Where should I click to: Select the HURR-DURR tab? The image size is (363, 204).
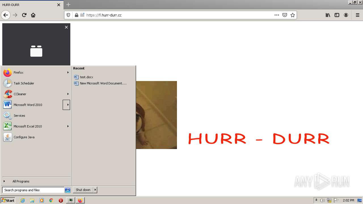[x=31, y=5]
